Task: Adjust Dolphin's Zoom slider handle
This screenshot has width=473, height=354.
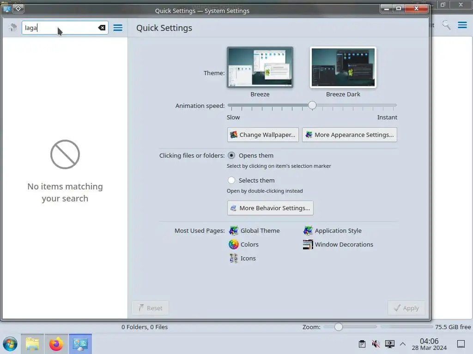Action: (x=339, y=327)
